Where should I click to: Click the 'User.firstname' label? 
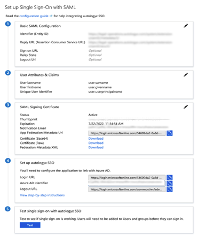point(30,87)
